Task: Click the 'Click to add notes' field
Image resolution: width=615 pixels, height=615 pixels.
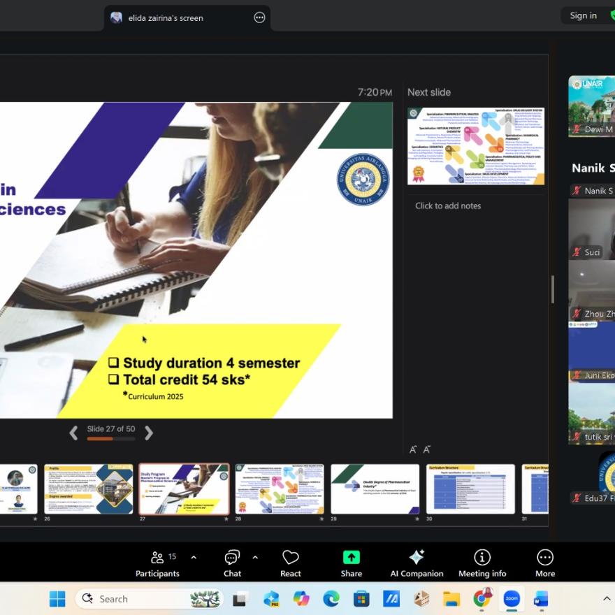Action: (448, 205)
